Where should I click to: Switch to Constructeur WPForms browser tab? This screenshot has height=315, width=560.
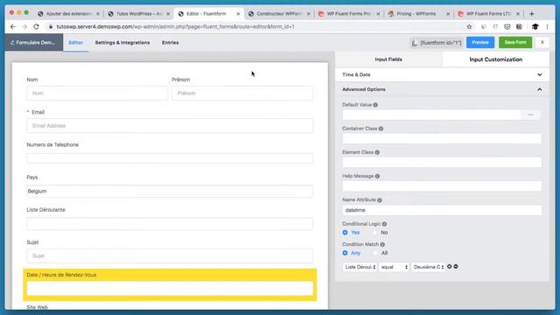pyautogui.click(x=279, y=14)
